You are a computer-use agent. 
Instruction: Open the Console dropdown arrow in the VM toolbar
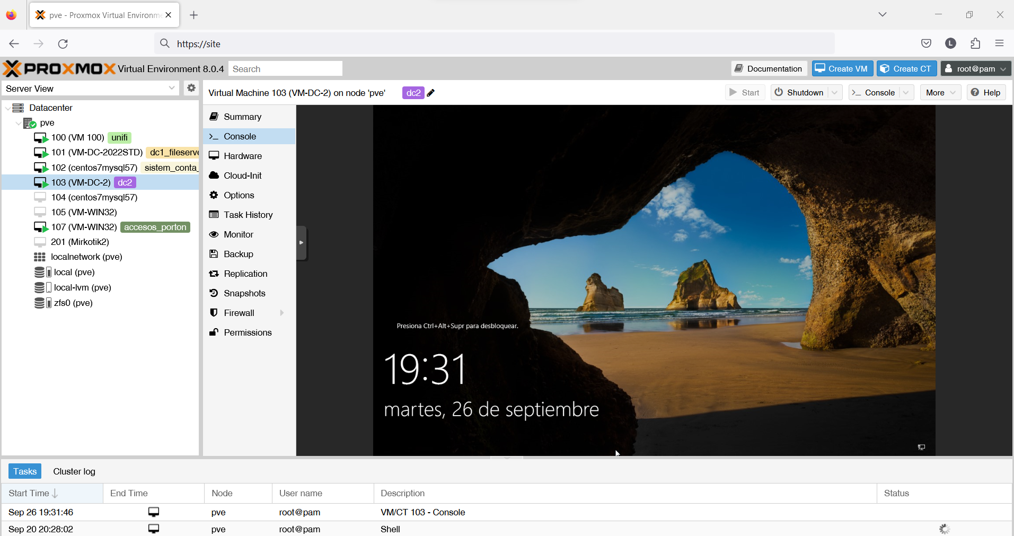906,93
